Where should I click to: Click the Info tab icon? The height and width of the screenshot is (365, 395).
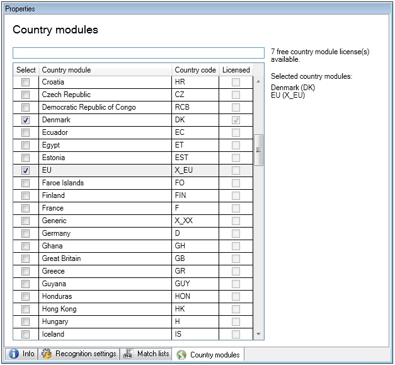click(14, 354)
